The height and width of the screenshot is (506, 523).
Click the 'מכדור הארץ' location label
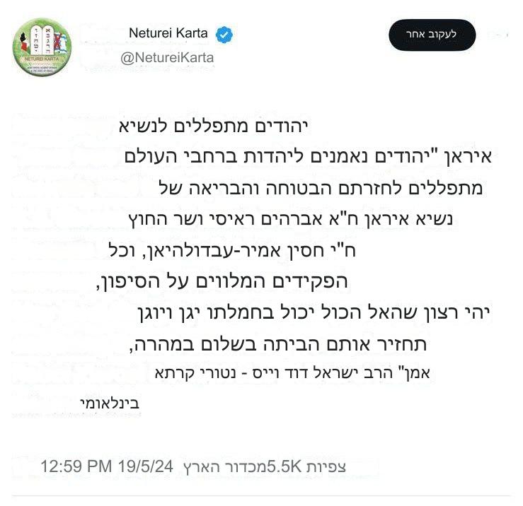point(225,466)
